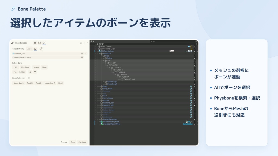Collapse the Armature node
Viewport: 278px width, 156px height.
pos(99,53)
